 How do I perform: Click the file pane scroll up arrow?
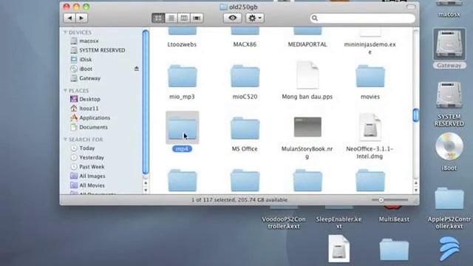[415, 183]
